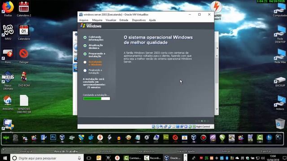Select the IMVU desktop shortcut
Viewport: 287px width, 161px height.
pyautogui.click(x=8, y=32)
